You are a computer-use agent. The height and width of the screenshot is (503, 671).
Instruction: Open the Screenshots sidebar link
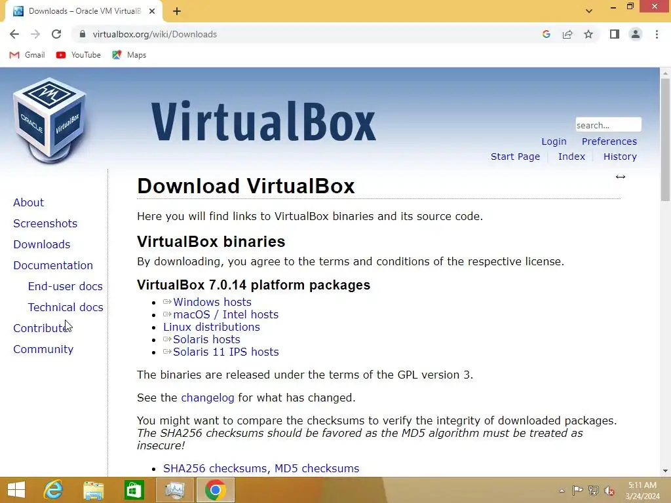click(x=45, y=223)
